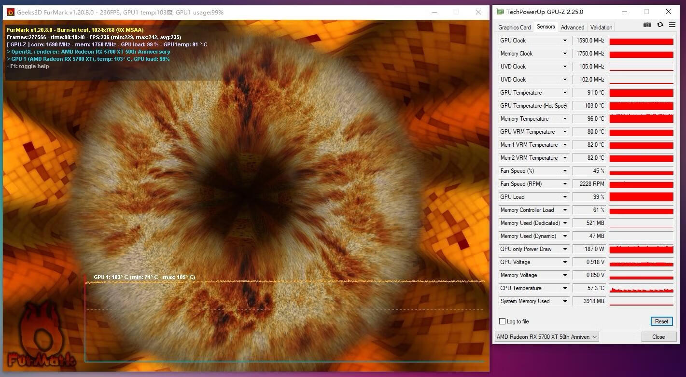Click FurMark's Frames and FPS stats line
This screenshot has width=686, height=377.
(94, 37)
